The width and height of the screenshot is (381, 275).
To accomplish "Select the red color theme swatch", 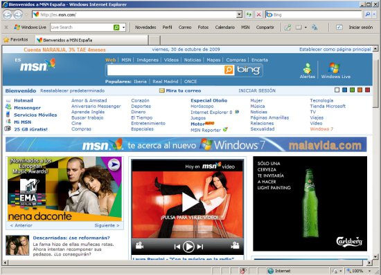I will pos(367,90).
